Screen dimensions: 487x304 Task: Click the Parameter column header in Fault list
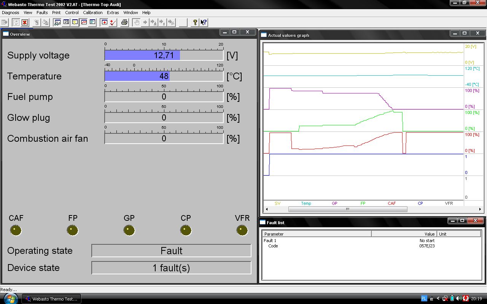tap(317, 234)
